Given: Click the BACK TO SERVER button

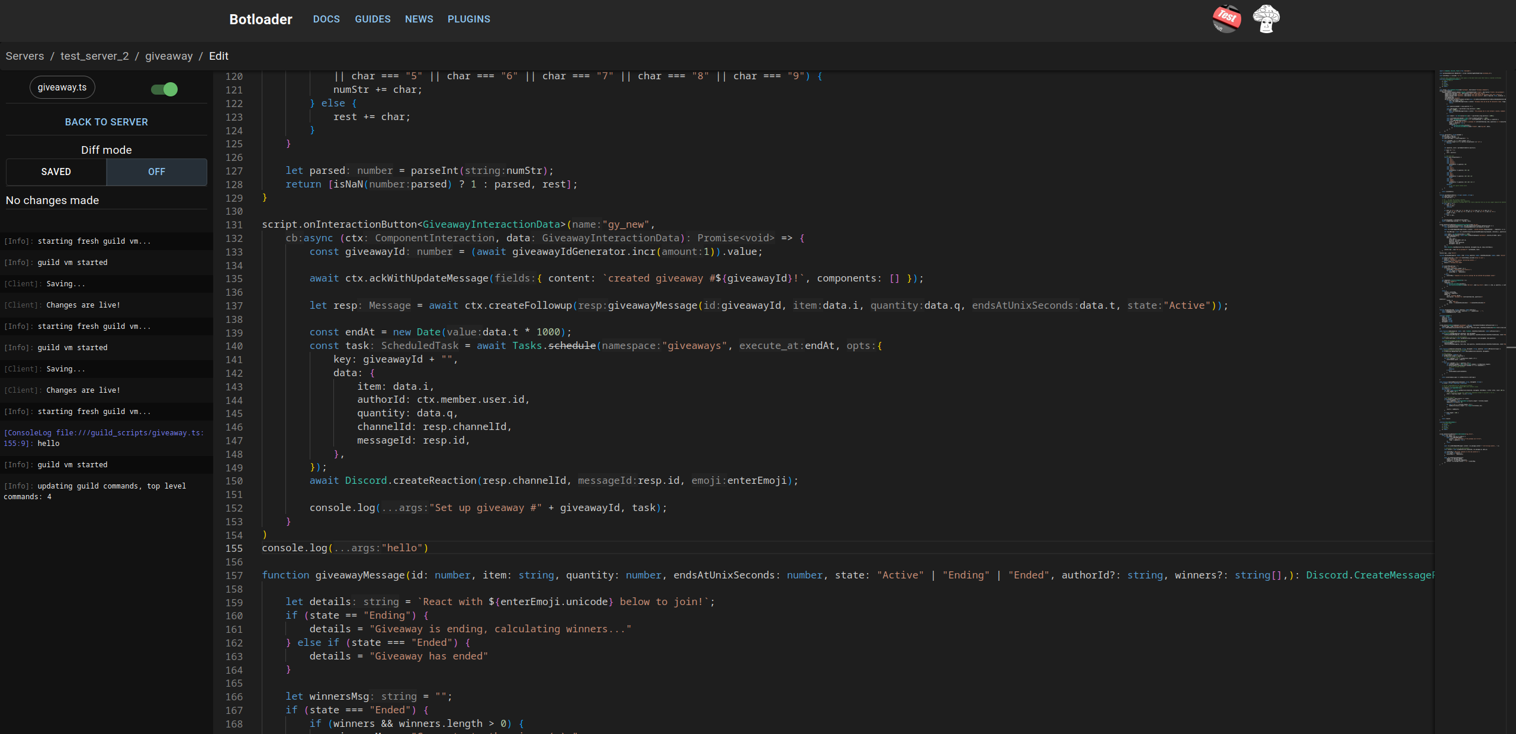Looking at the screenshot, I should coord(106,122).
